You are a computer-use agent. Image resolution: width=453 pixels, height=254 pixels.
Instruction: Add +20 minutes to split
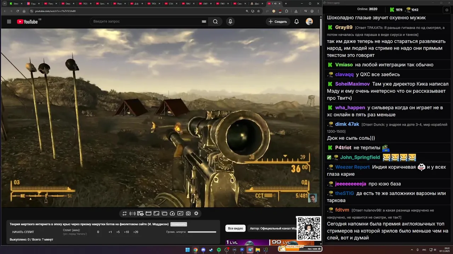(136, 232)
